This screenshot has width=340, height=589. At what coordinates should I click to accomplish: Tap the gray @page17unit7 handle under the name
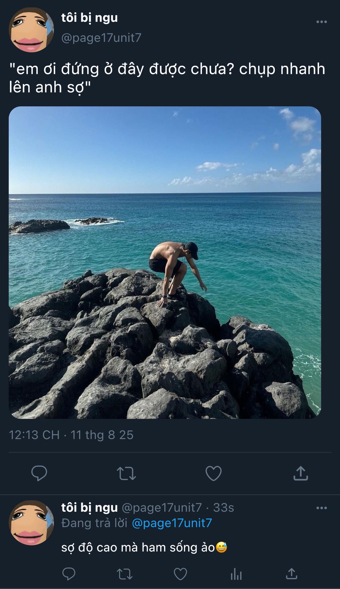pyautogui.click(x=101, y=38)
